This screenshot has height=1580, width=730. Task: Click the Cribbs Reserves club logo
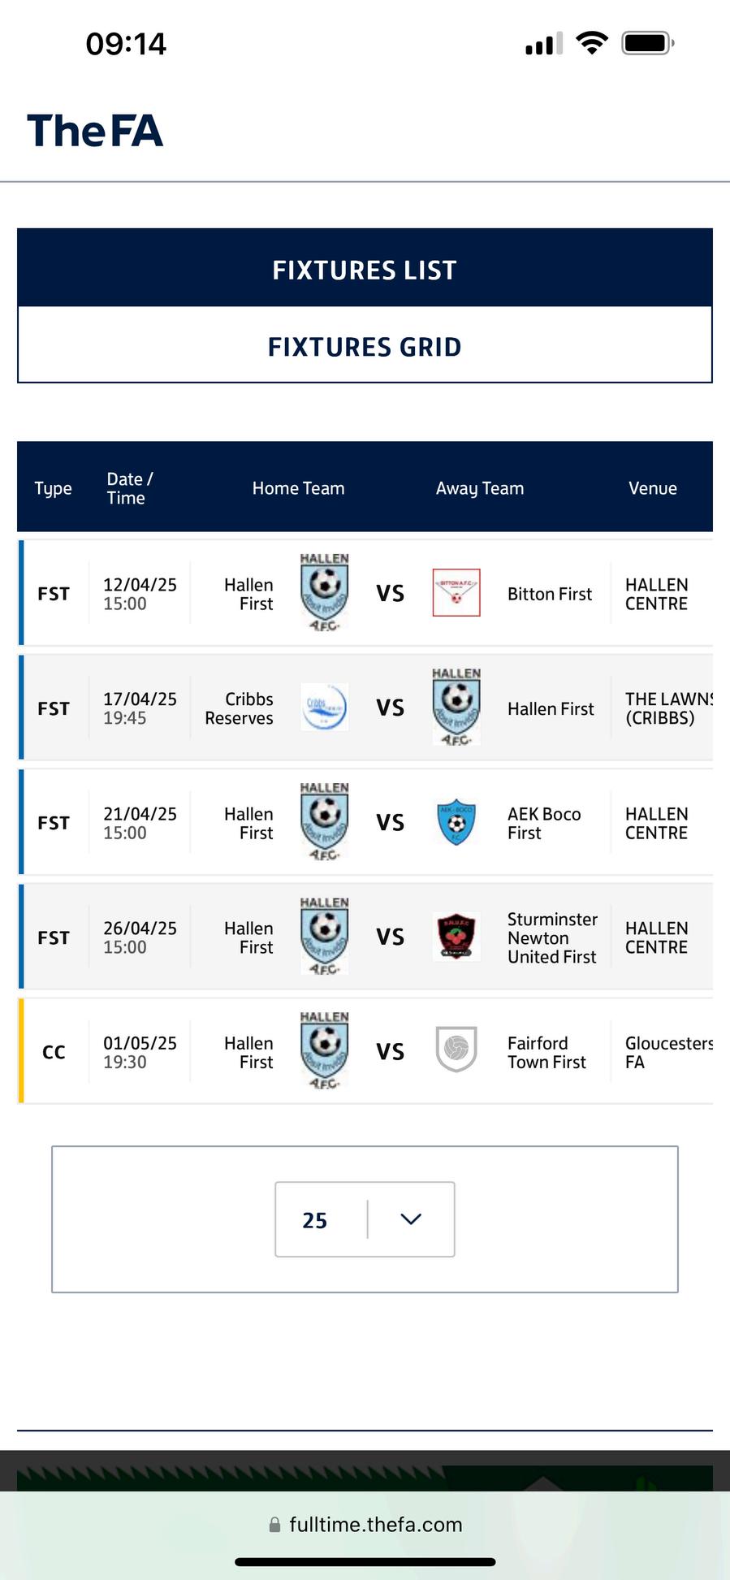coord(325,708)
